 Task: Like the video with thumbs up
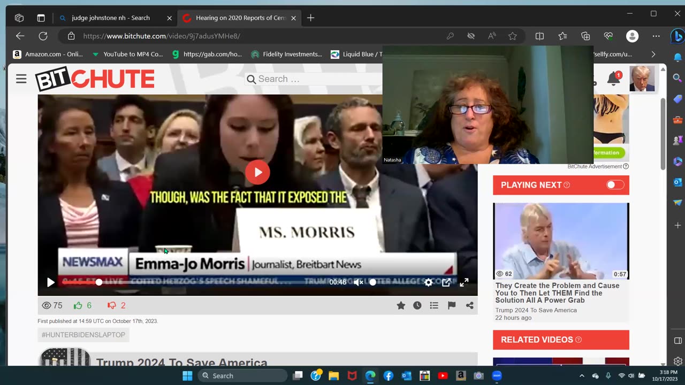(x=78, y=305)
